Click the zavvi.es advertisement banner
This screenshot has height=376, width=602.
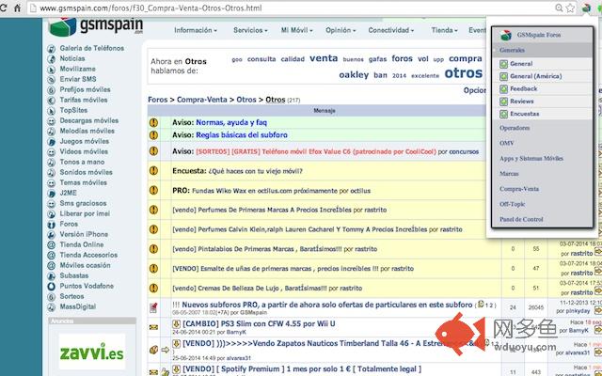click(x=92, y=352)
